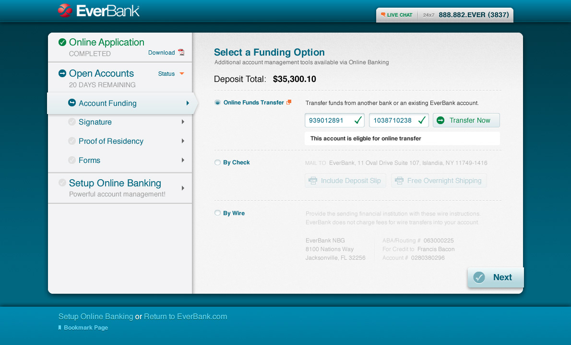Select the By Check radio button
The image size is (571, 345).
(x=217, y=162)
